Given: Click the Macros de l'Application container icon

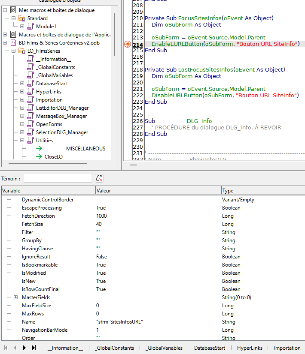Looking at the screenshot, I should (x=13, y=35).
